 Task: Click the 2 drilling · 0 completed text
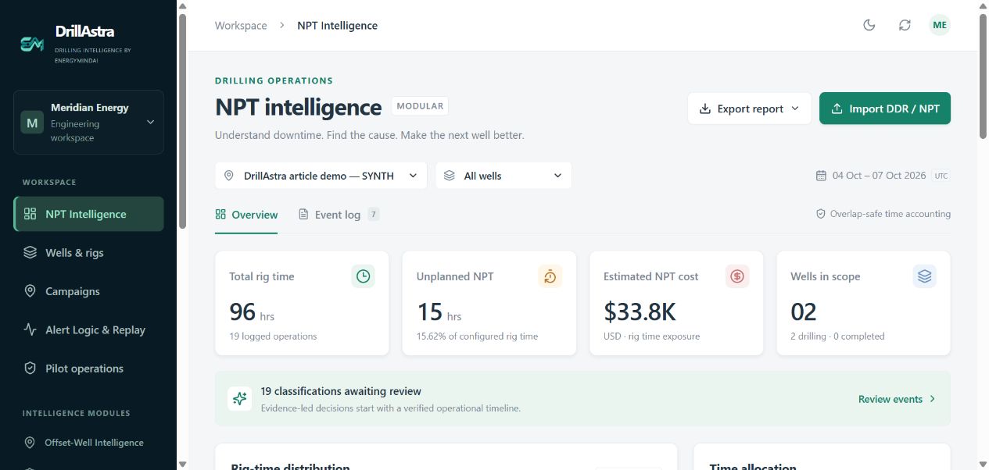tap(838, 336)
